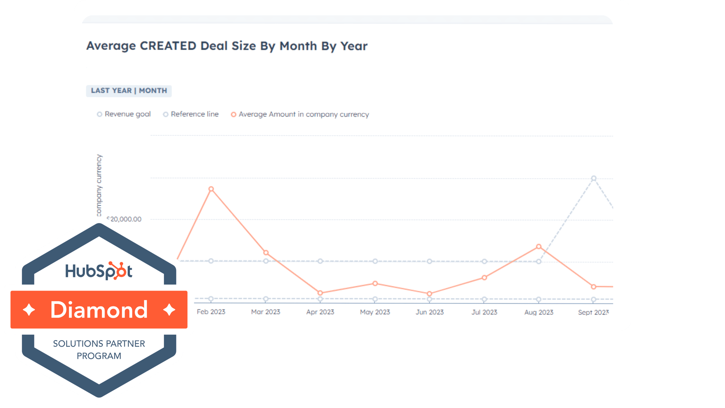Click the Jun 2023 axis label
725x408 pixels.
[x=430, y=312]
